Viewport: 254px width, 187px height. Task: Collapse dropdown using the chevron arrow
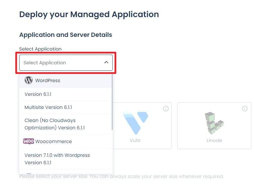pos(106,62)
